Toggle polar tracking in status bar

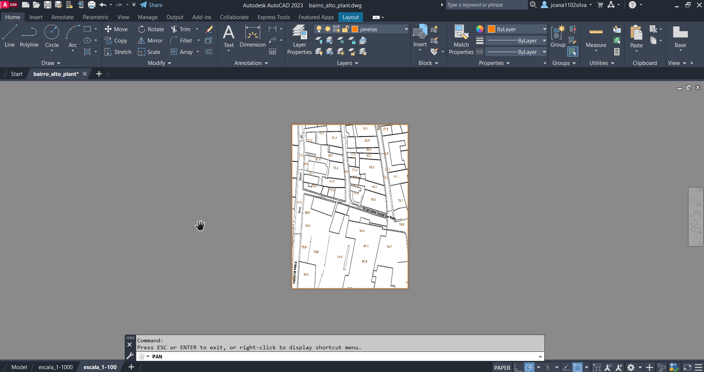(x=529, y=367)
